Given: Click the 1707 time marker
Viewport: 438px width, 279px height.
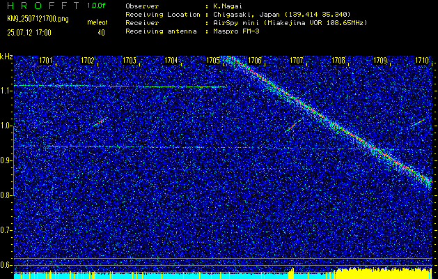Looking at the screenshot, I should pyautogui.click(x=297, y=60).
